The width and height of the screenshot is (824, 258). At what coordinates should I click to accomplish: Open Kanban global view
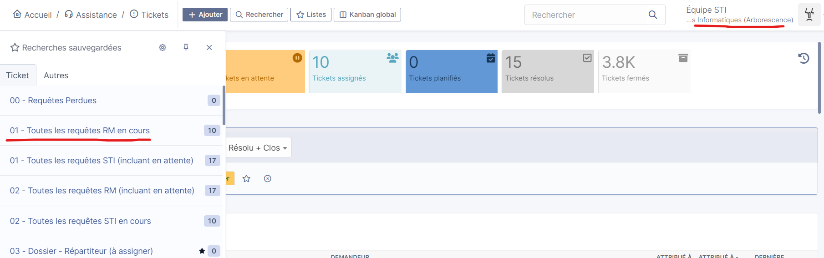(367, 15)
